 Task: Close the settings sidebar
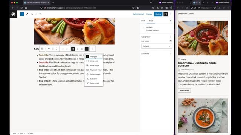pos(171,21)
